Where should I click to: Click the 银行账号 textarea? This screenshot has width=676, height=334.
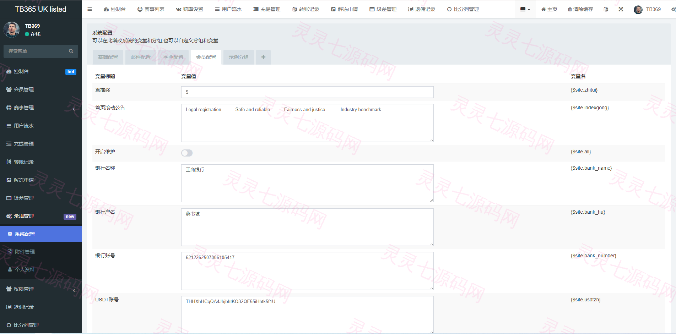click(307, 271)
